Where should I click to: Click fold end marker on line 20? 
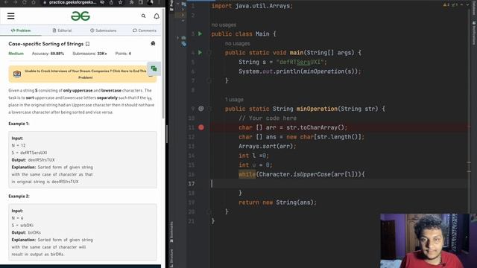click(x=209, y=211)
